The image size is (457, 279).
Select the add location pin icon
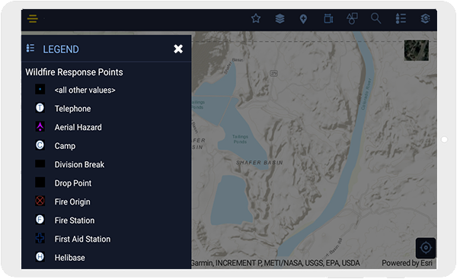click(303, 19)
